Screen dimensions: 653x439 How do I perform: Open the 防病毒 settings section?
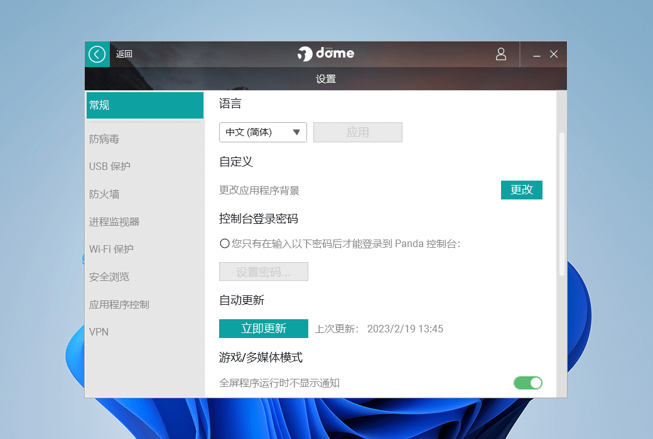click(x=104, y=139)
